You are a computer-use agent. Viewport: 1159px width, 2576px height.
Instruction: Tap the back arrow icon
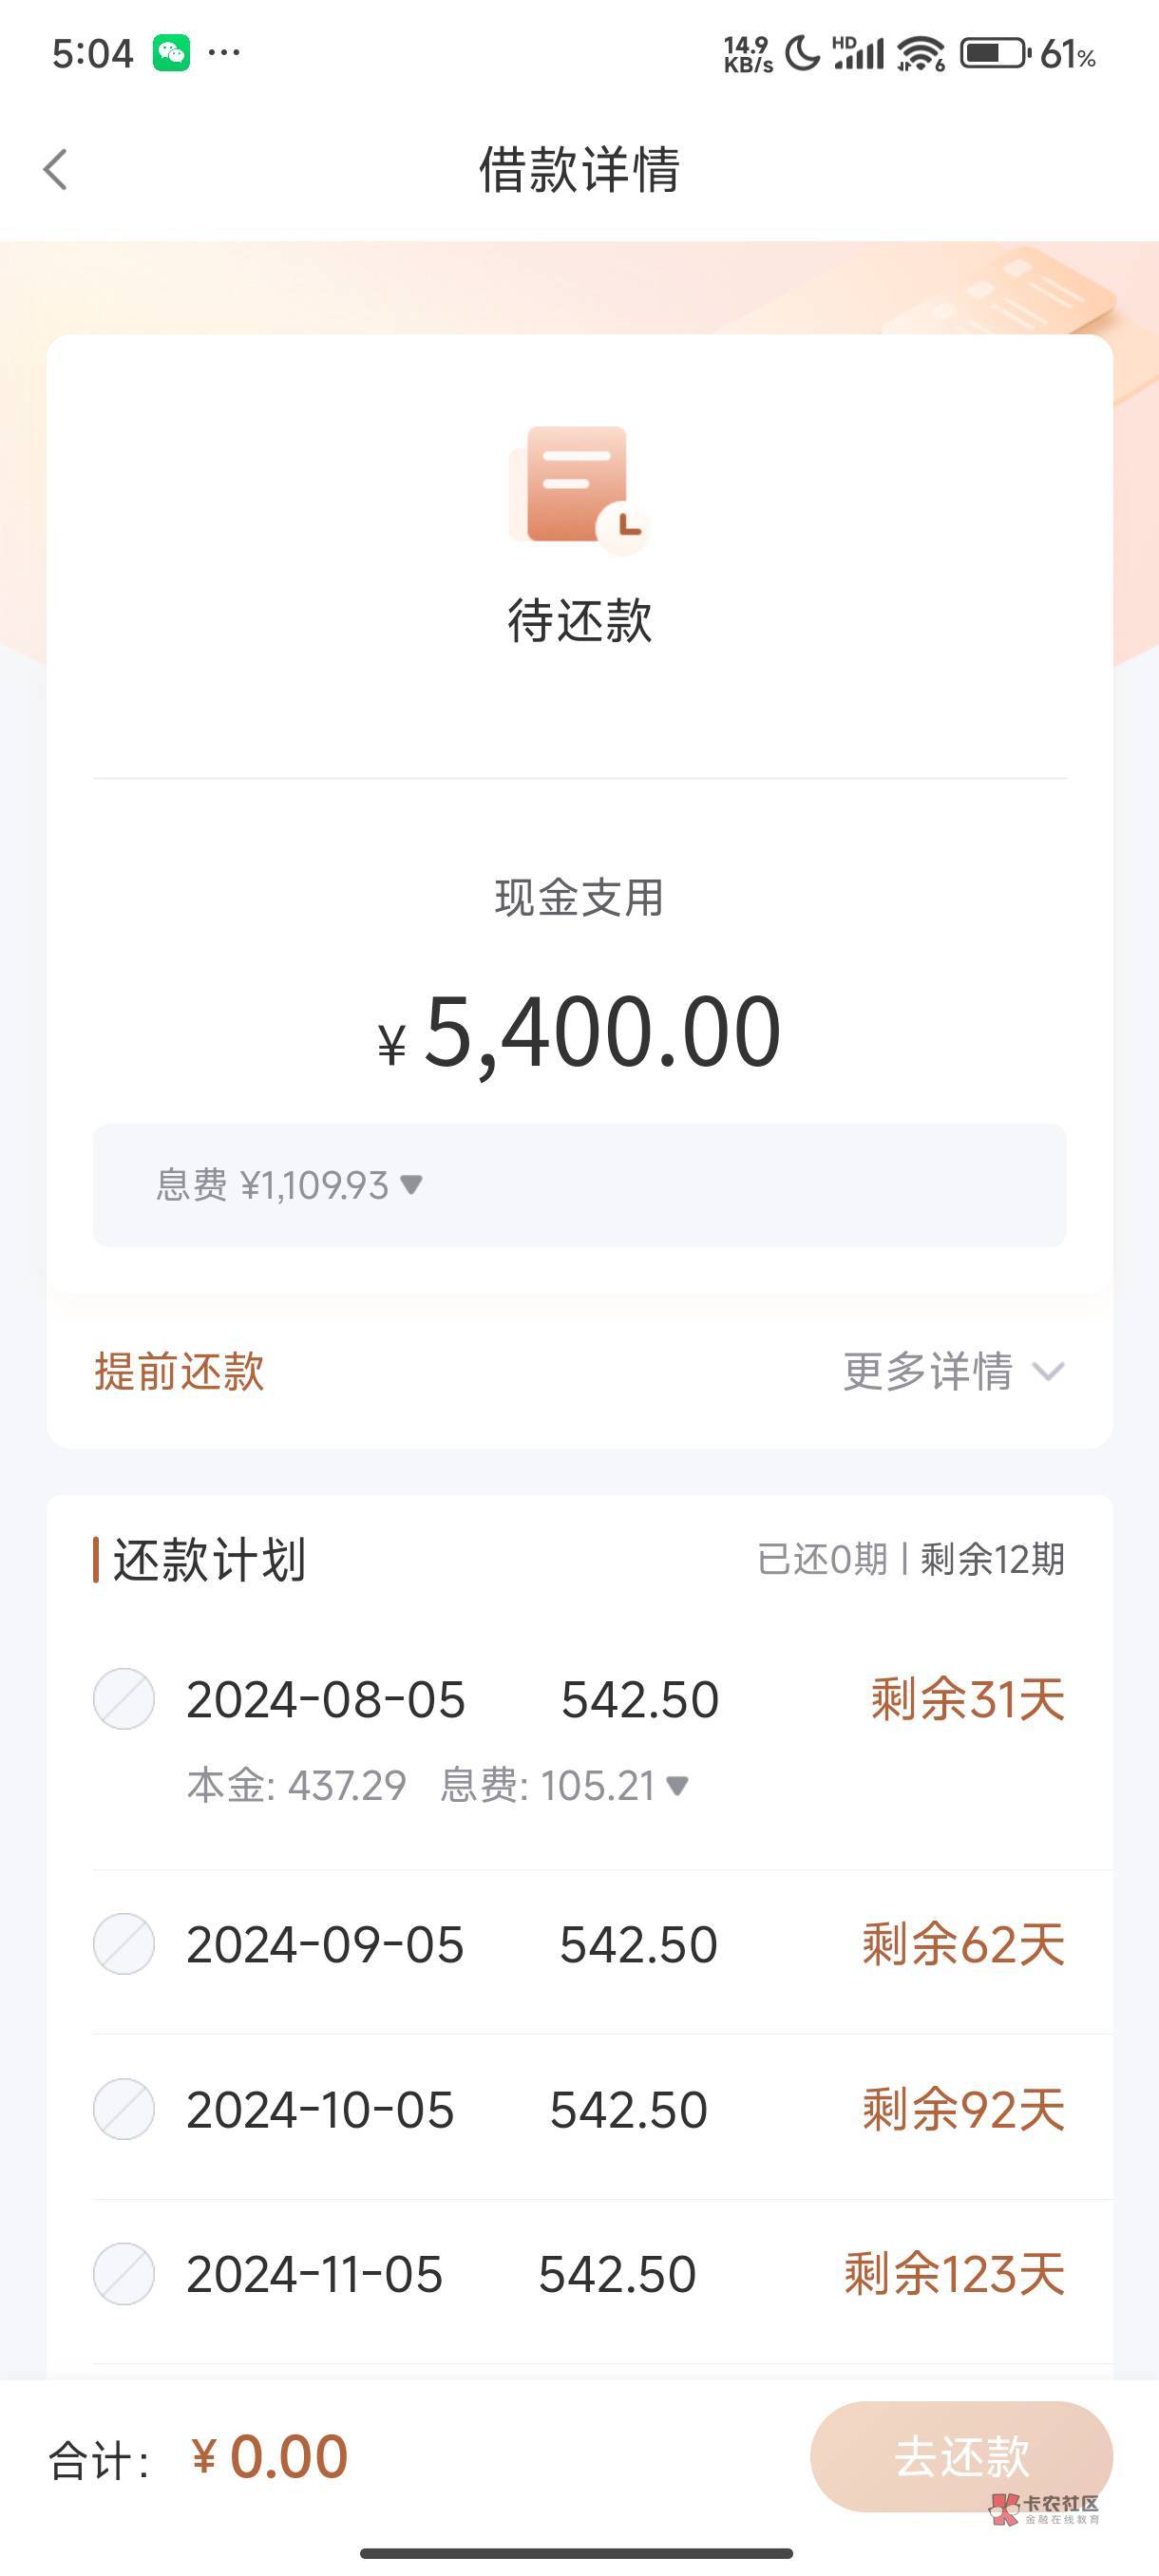coord(56,169)
